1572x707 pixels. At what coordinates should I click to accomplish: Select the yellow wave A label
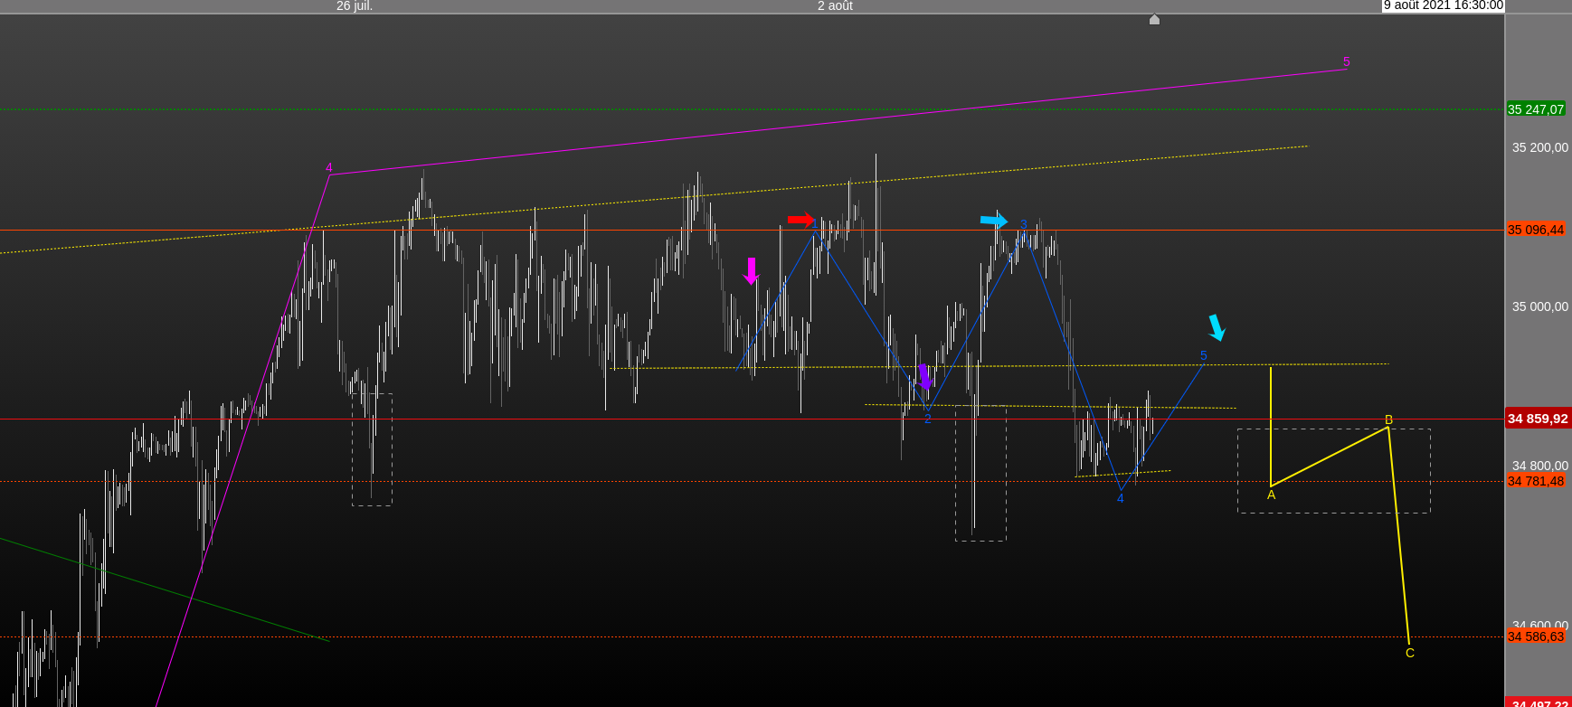(1272, 495)
